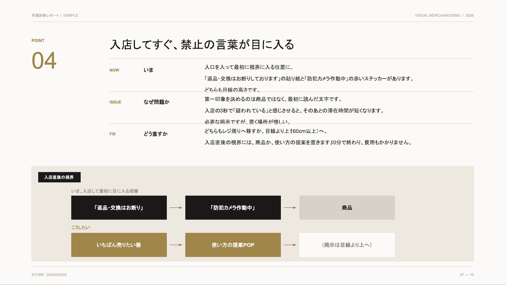Image resolution: width=506 pixels, height=285 pixels.
Task: Click the 'STORE DIAGNOSIS' footer text
Action: click(49, 275)
